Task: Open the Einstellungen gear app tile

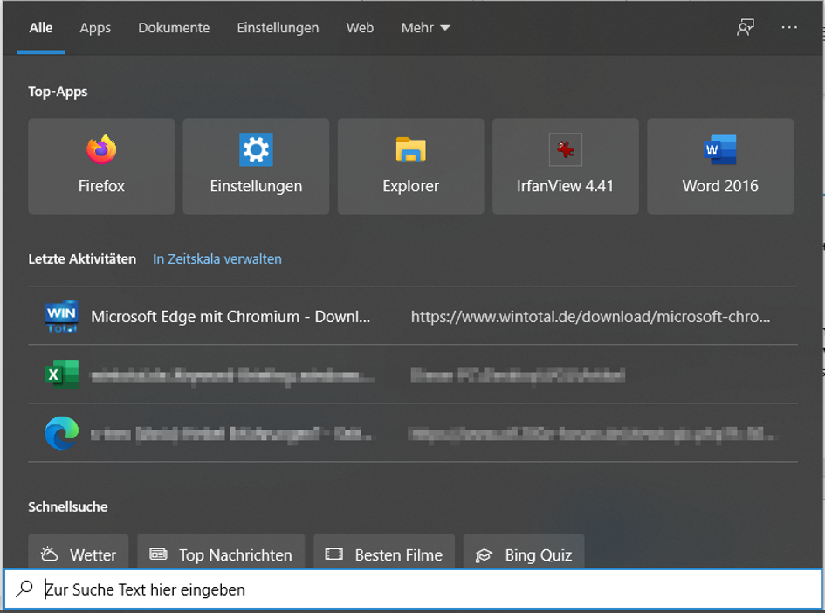Action: (x=256, y=166)
